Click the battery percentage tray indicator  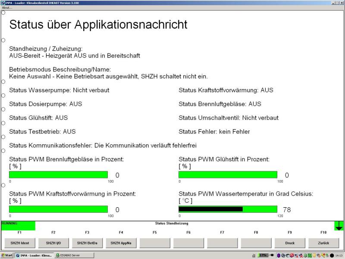coord(263,256)
